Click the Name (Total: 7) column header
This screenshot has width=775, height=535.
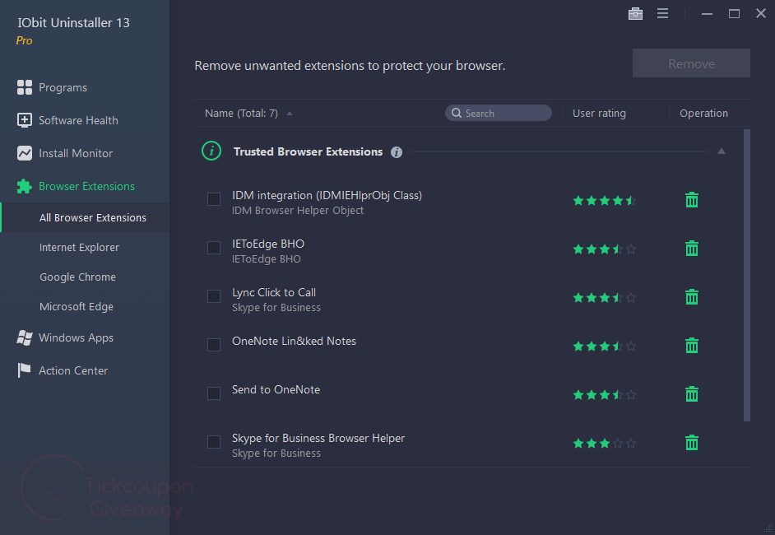(241, 114)
